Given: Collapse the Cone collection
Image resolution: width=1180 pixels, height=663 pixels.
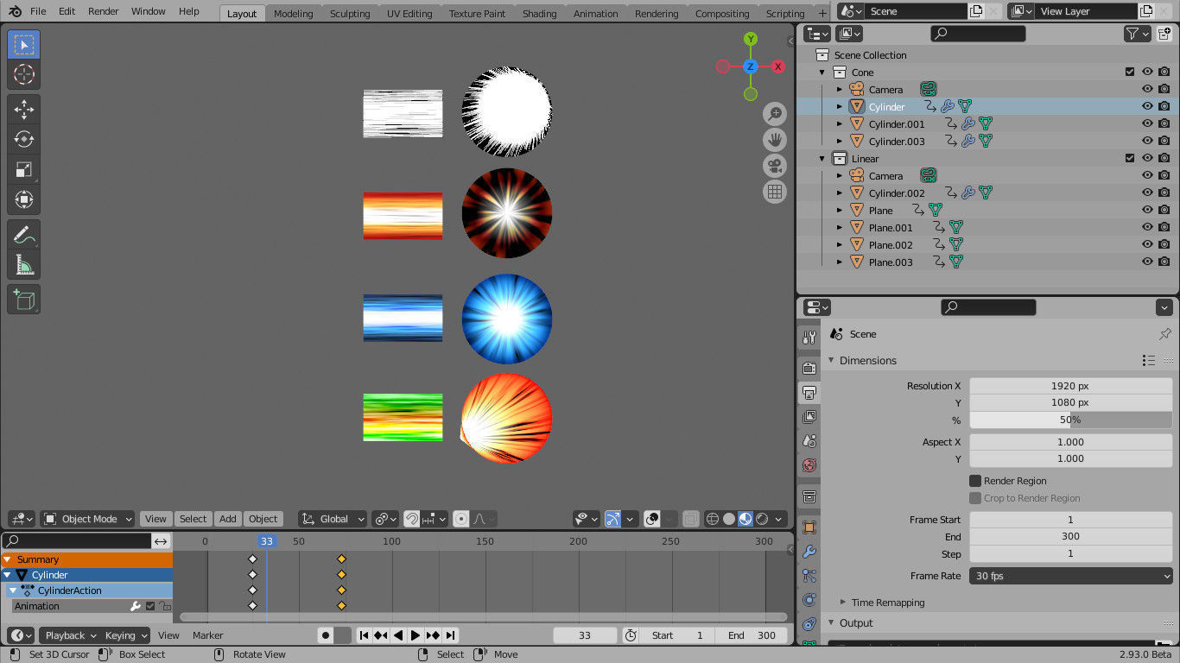Looking at the screenshot, I should click(822, 73).
